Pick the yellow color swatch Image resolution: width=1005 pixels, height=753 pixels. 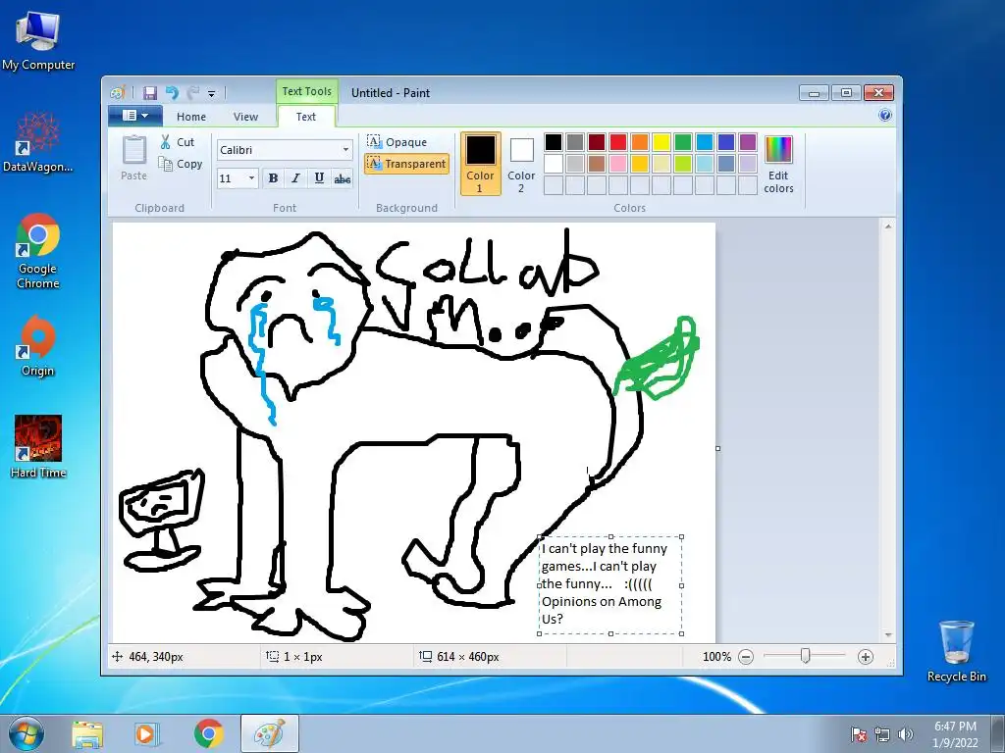point(661,142)
